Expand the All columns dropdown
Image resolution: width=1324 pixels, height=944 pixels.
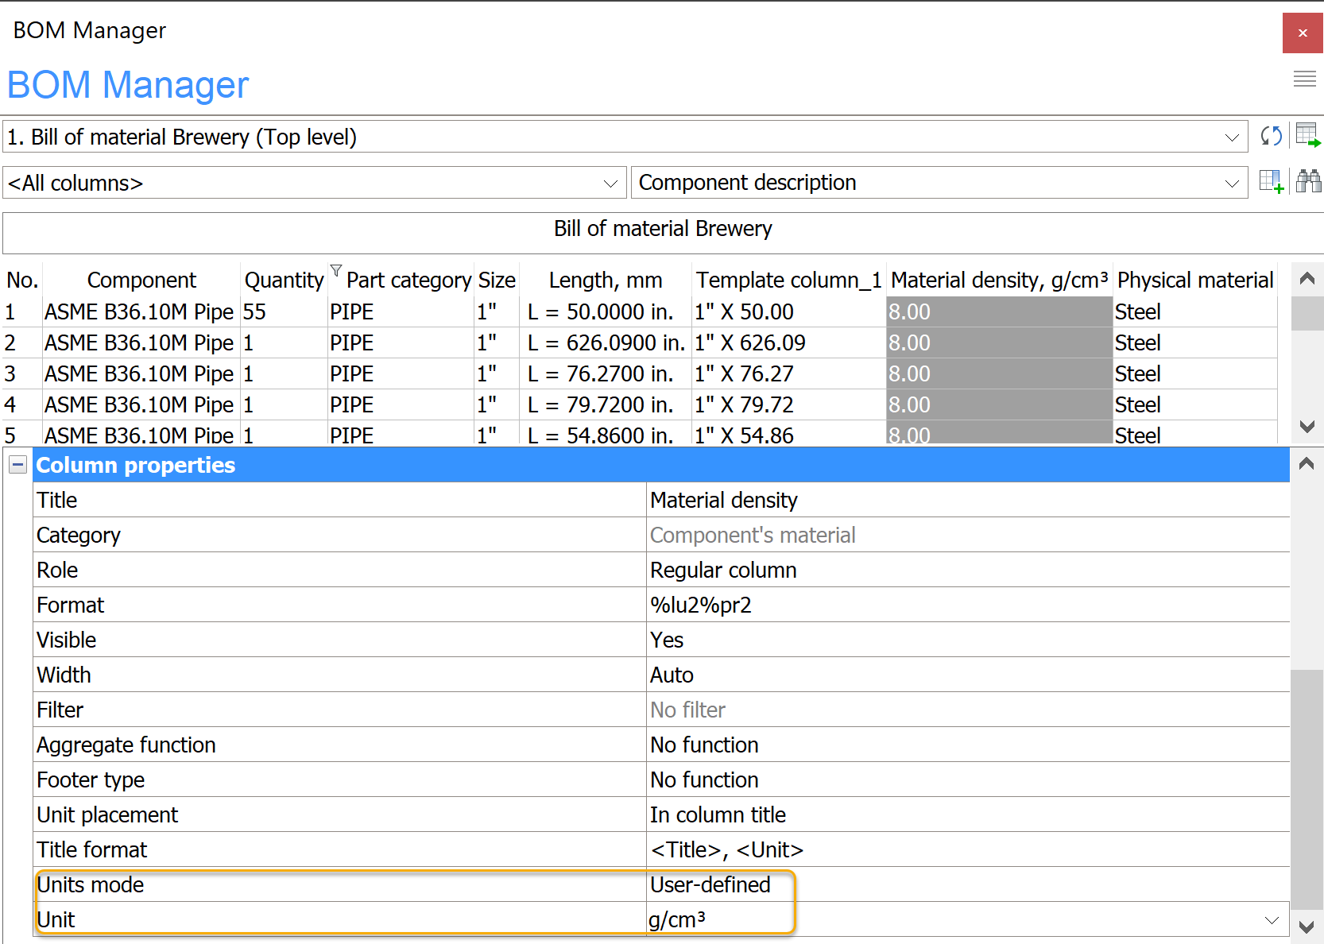pyautogui.click(x=610, y=184)
